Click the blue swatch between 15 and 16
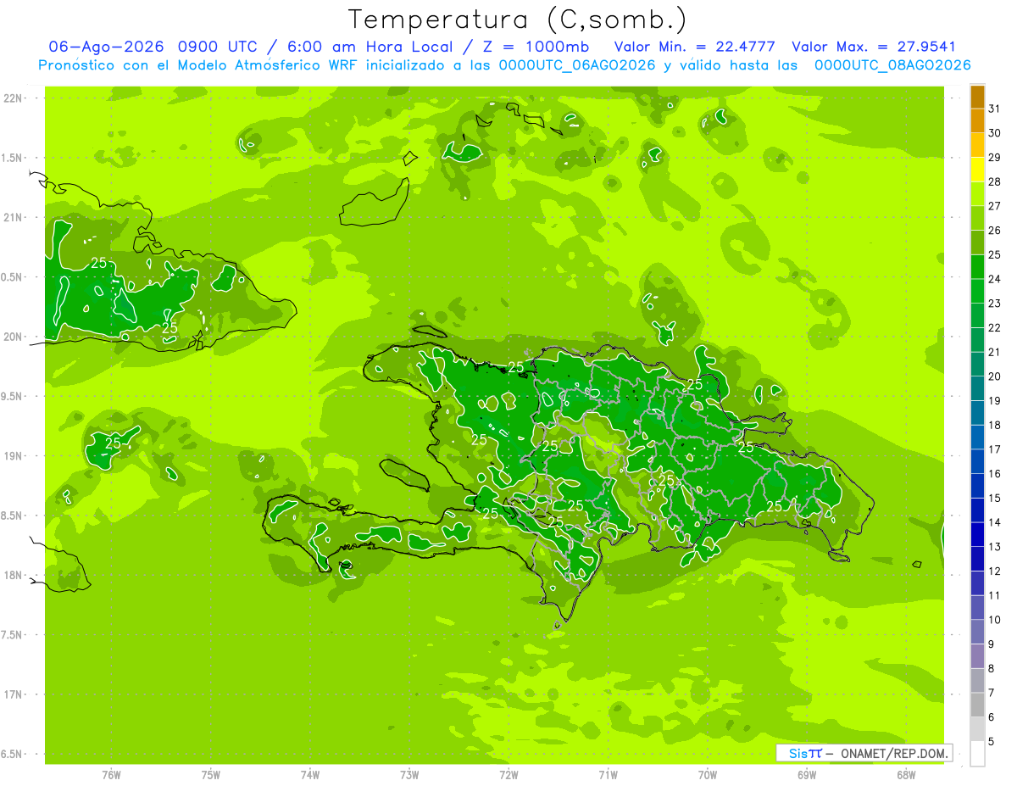The width and height of the screenshot is (1017, 786). click(x=978, y=486)
